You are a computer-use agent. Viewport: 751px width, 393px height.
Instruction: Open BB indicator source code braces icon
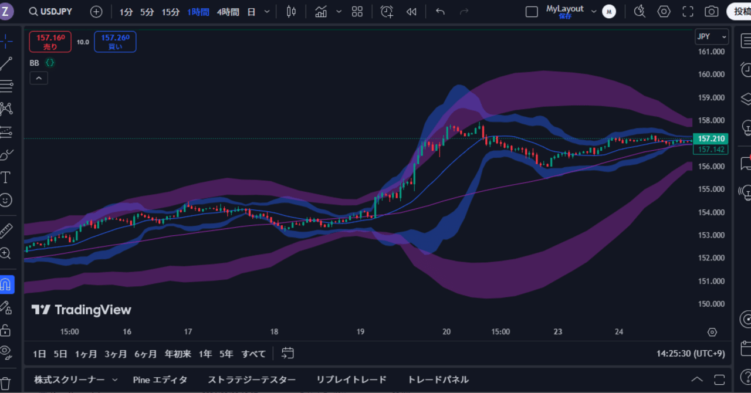click(50, 63)
